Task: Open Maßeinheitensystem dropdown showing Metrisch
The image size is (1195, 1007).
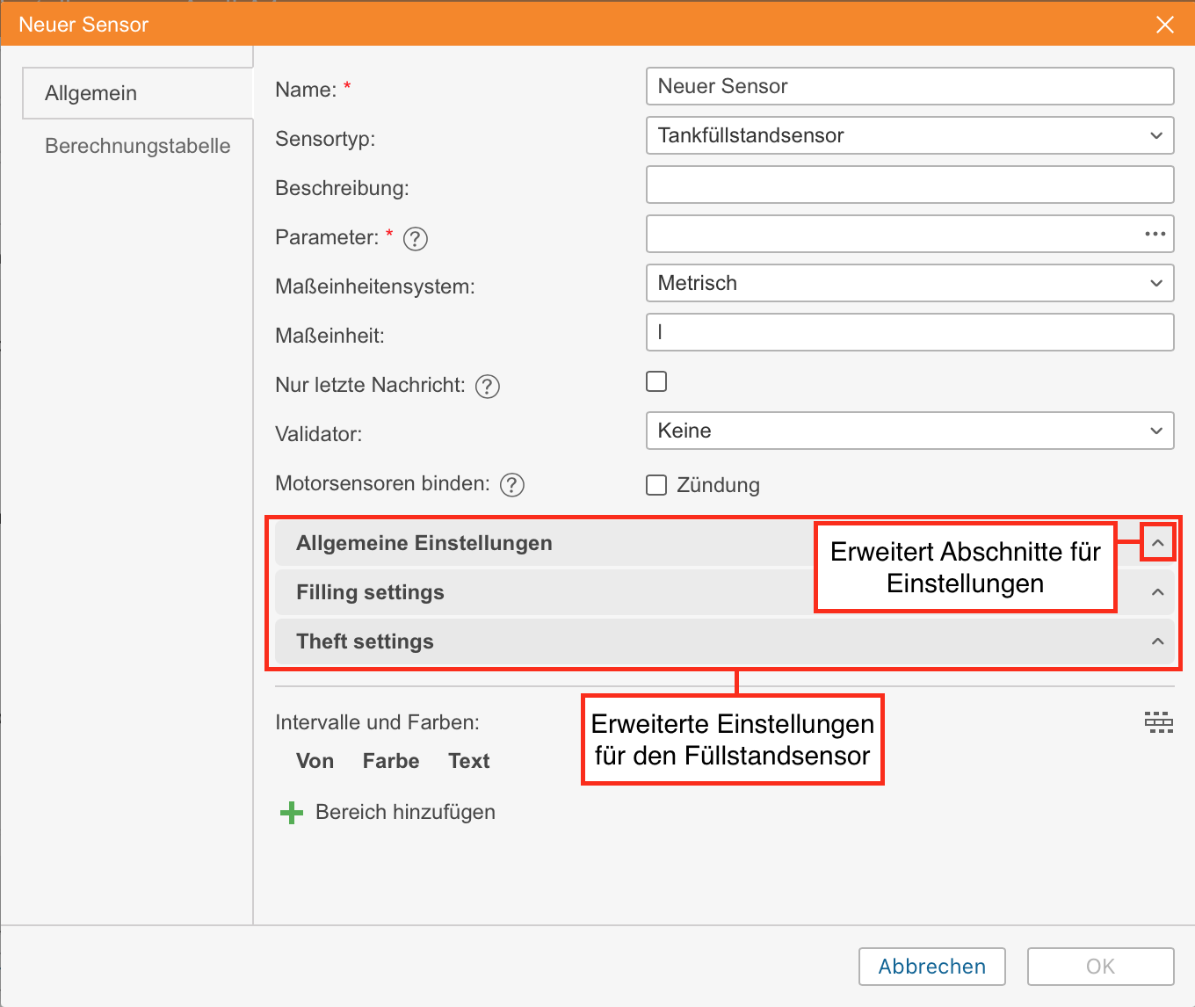Action: coord(909,283)
